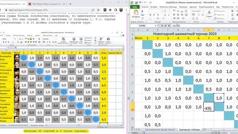Toggle wrap text in cells

click(x=186, y=11)
